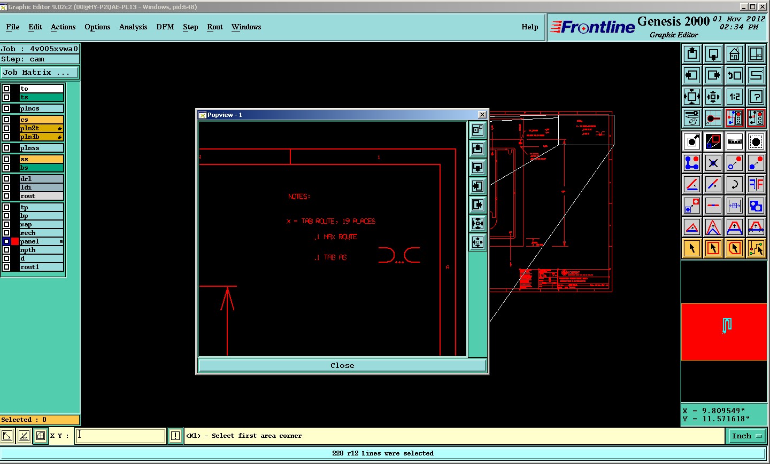Click the black X intersection snap icon
This screenshot has height=464, width=770.
713,163
